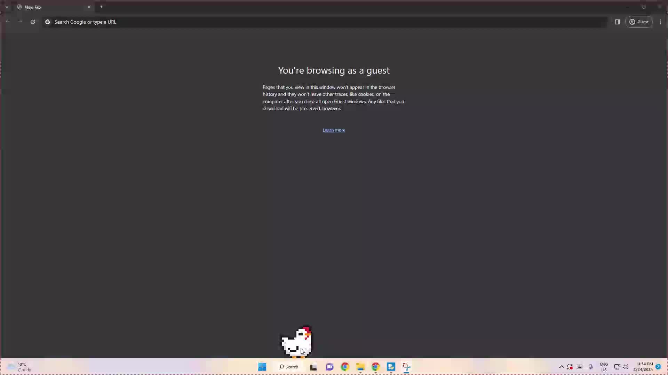Open a new tab with plus button

point(102,7)
